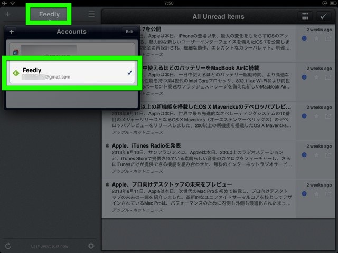Screen dimensions: 338x253
Task: Toggle unread dot on iOS 7 article
Action: pos(304,38)
